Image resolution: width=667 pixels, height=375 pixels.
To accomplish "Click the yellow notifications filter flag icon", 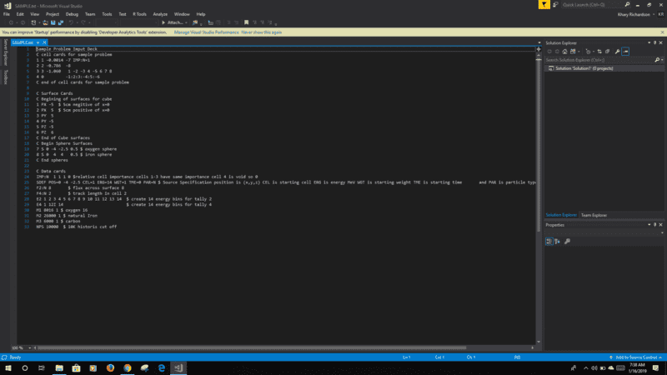I will (544, 4).
